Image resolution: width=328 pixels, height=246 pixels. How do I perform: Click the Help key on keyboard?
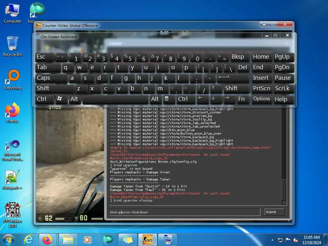(284, 99)
